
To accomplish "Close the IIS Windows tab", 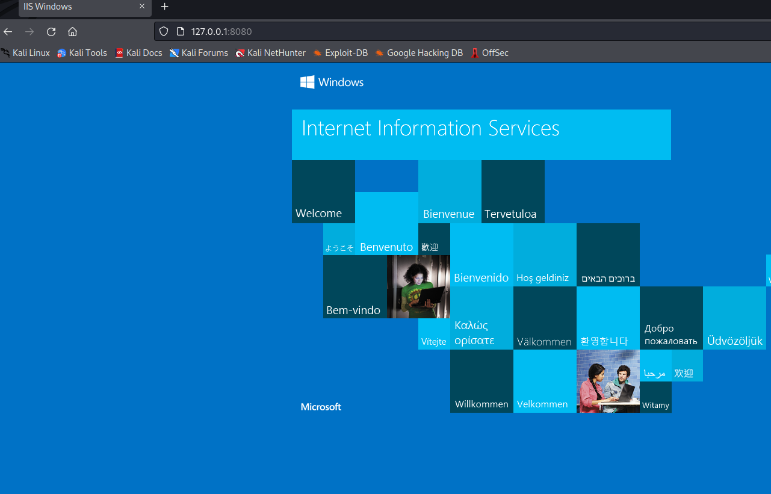I will [x=142, y=7].
